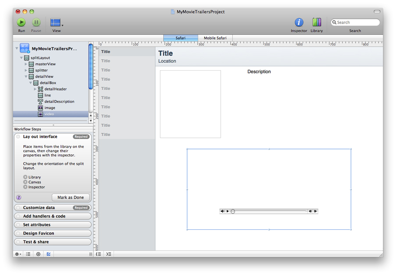Image resolution: width=396 pixels, height=275 pixels.
Task: Expand the masterView disclosure triangle
Action: [x=26, y=64]
